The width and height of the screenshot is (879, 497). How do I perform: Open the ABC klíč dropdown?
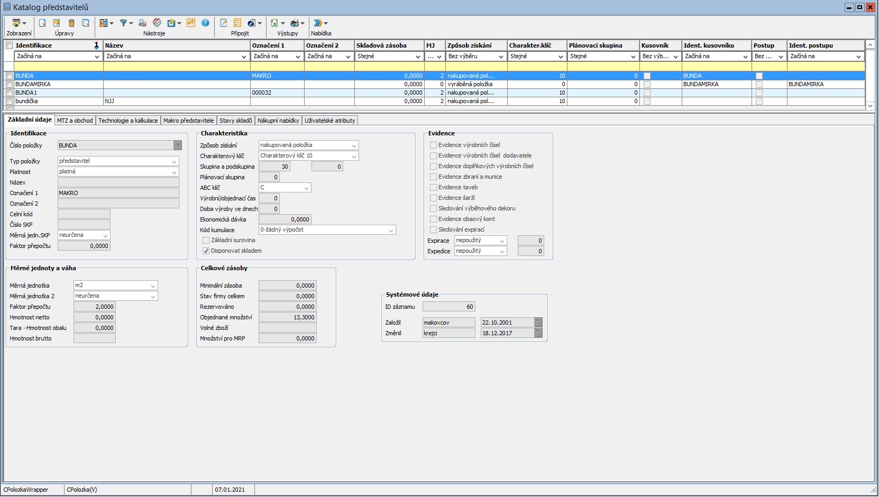306,188
